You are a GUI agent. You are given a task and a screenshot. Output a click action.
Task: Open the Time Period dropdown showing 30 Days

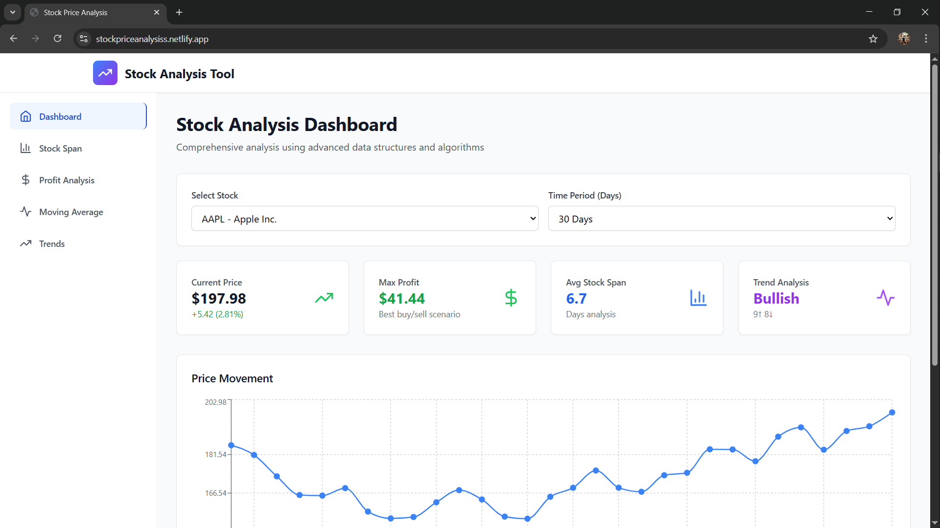pos(721,219)
